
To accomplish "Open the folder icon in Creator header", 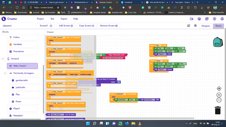I will 192,19.
